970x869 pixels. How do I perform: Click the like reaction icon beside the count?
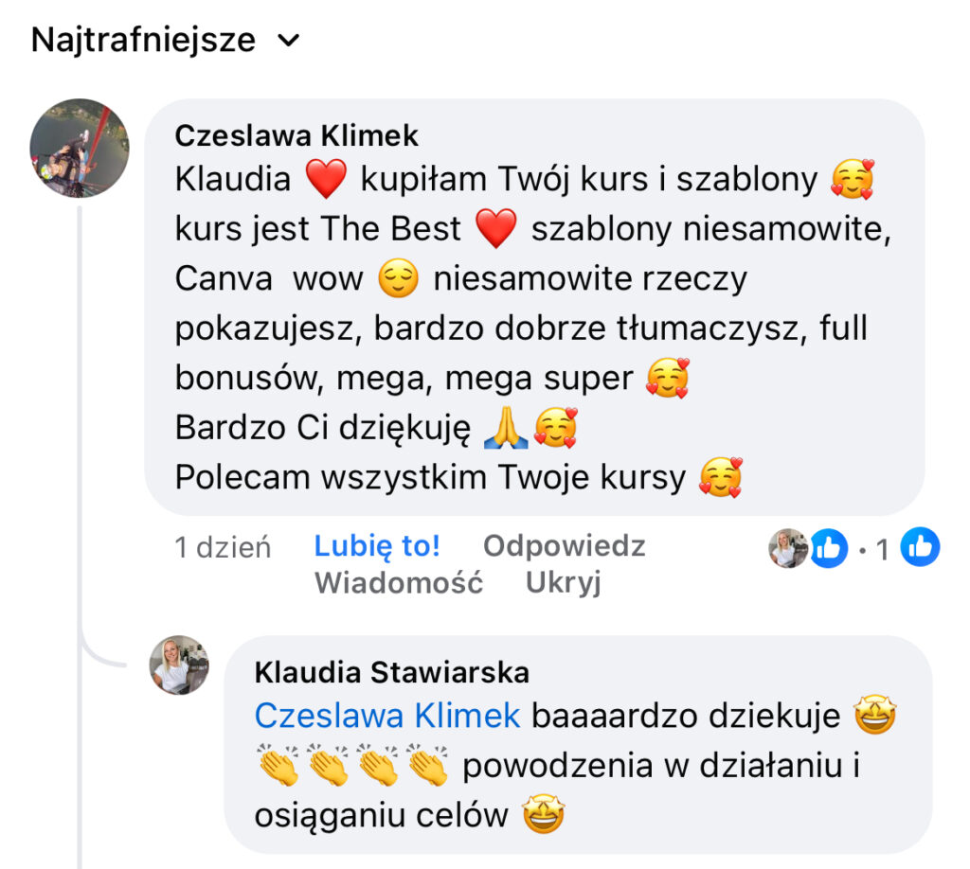point(828,548)
